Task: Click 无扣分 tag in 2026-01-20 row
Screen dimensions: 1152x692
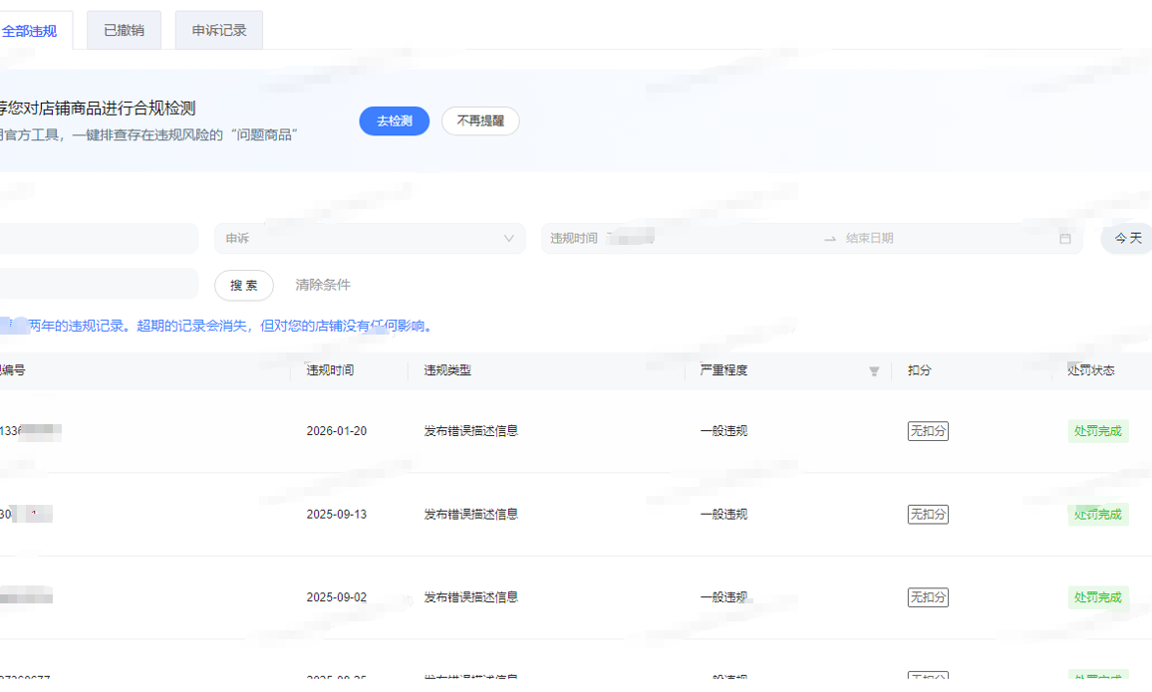Action: 928,431
